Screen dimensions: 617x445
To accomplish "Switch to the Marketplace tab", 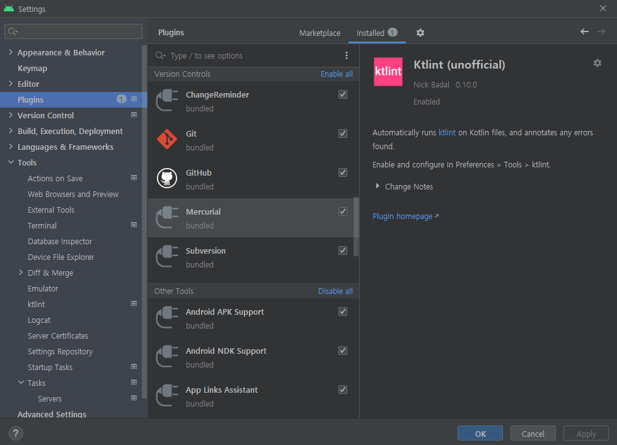I will pyautogui.click(x=320, y=33).
